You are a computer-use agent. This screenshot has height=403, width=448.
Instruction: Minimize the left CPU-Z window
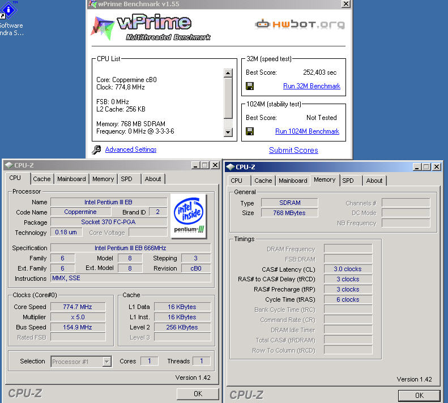pos(196,165)
